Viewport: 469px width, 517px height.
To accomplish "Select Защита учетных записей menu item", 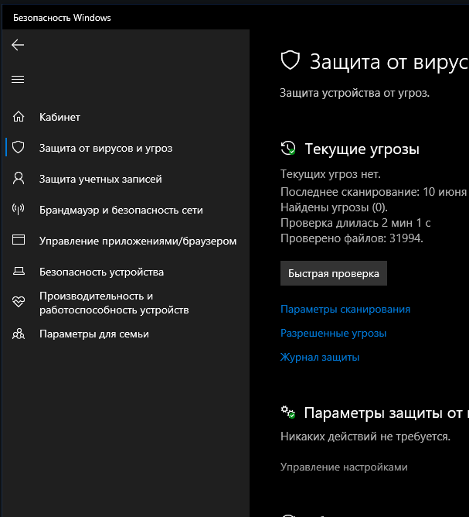I will (x=100, y=179).
